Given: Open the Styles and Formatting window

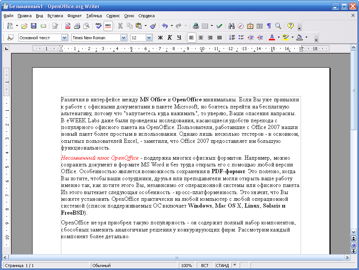Looking at the screenshot, I should point(10,37).
